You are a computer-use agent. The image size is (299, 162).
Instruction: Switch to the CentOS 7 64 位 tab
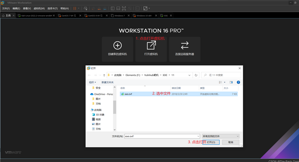pos(68,15)
